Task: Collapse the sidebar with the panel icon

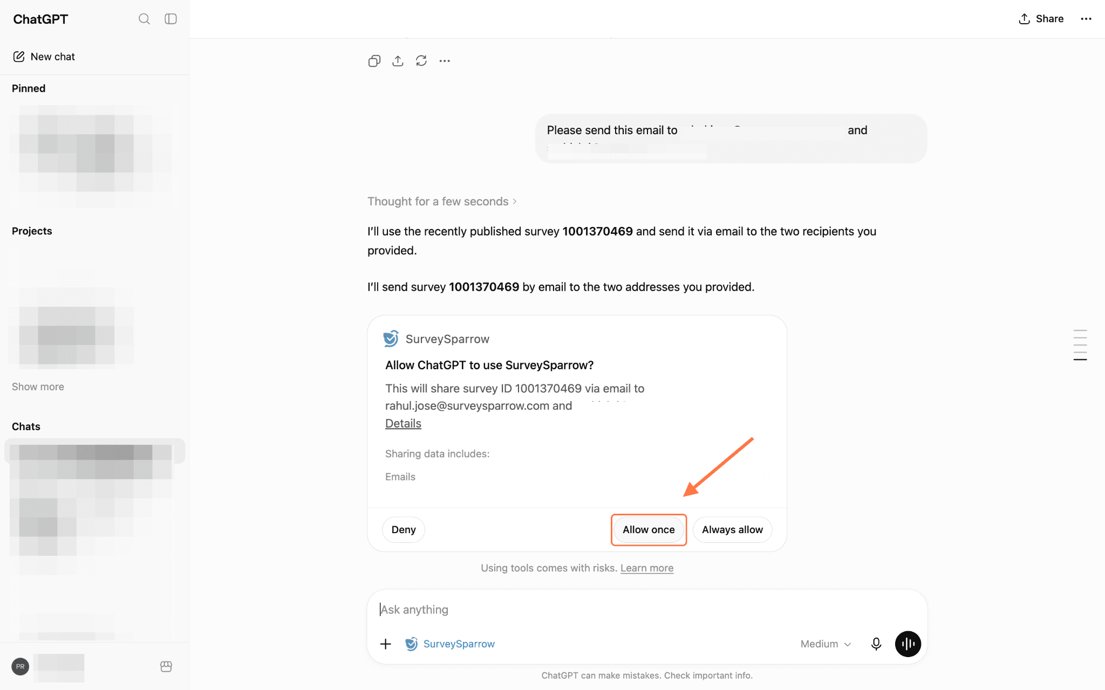Action: point(170,19)
